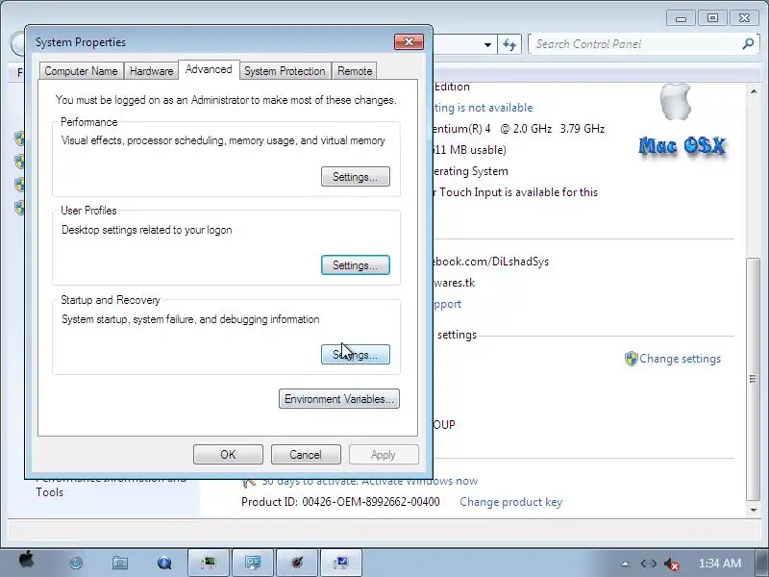Click the 'ting is not available' link
The height and width of the screenshot is (577, 769).
484,108
